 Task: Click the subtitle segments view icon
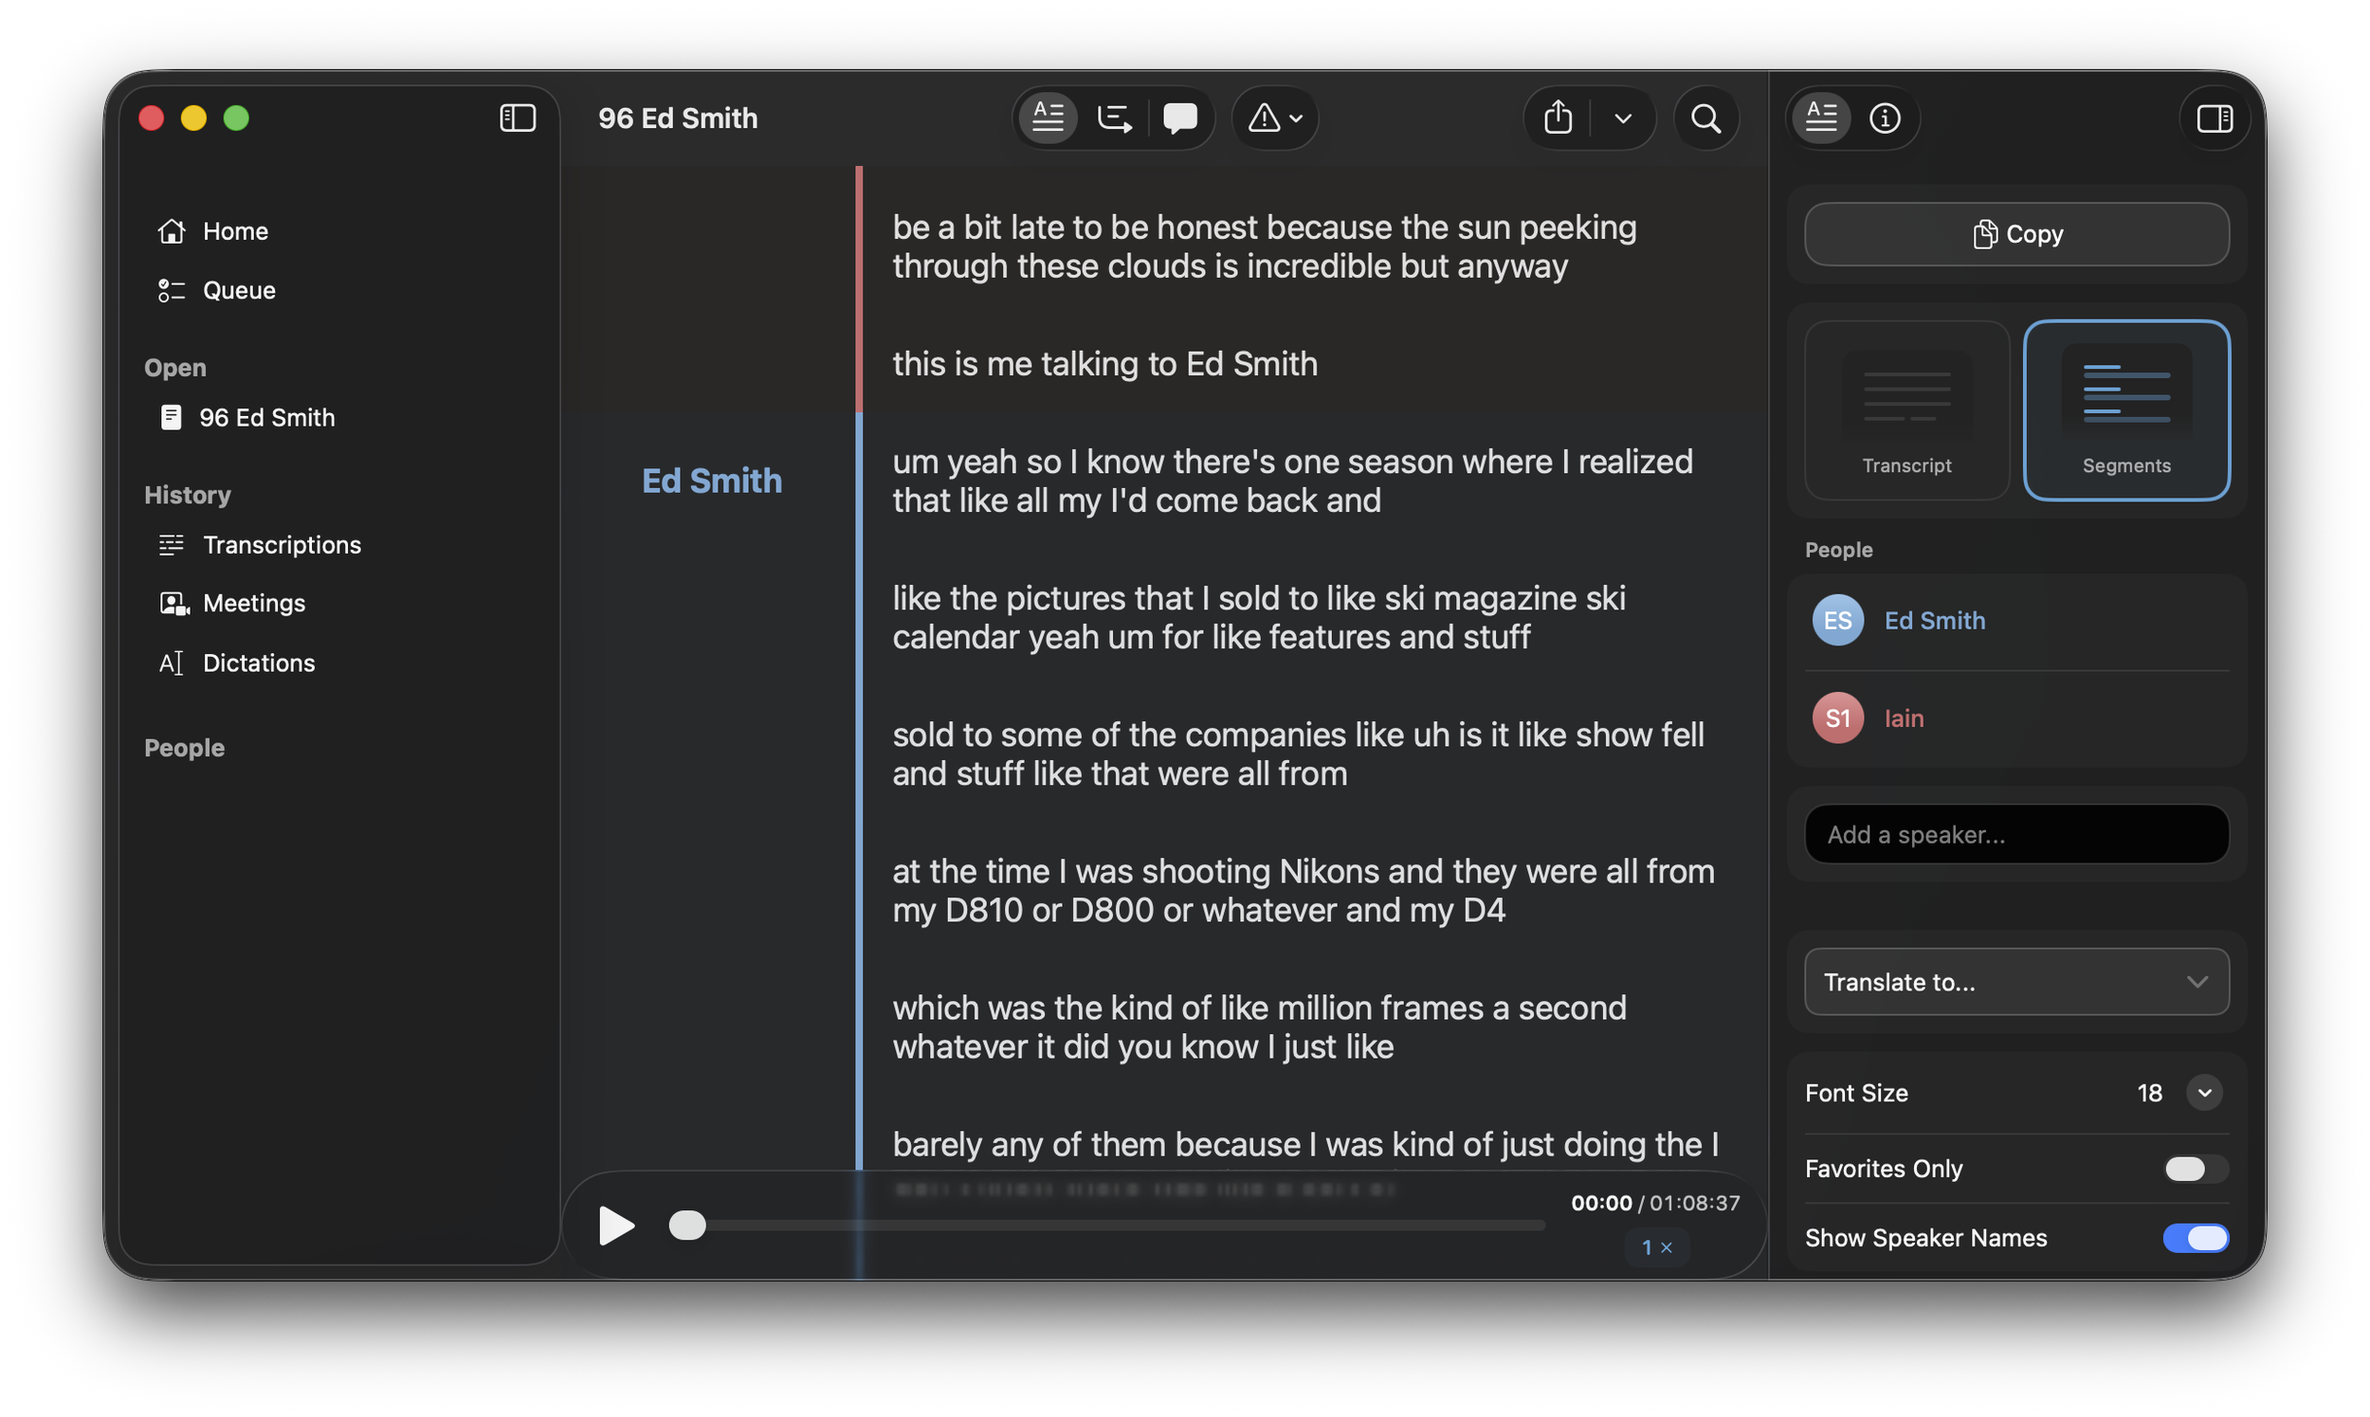(x=1114, y=118)
